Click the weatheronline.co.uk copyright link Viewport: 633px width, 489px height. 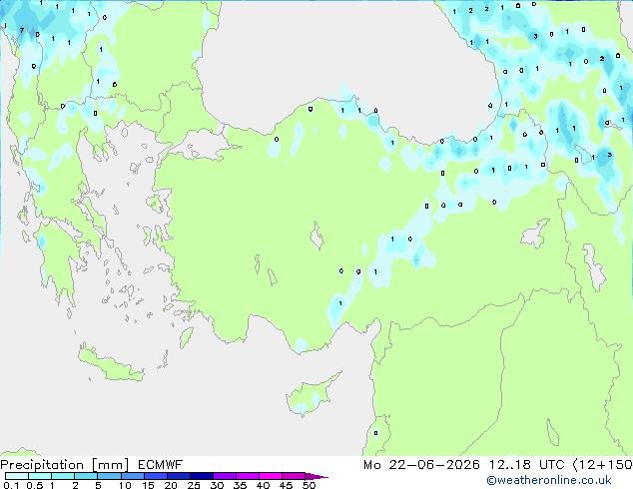click(x=549, y=480)
